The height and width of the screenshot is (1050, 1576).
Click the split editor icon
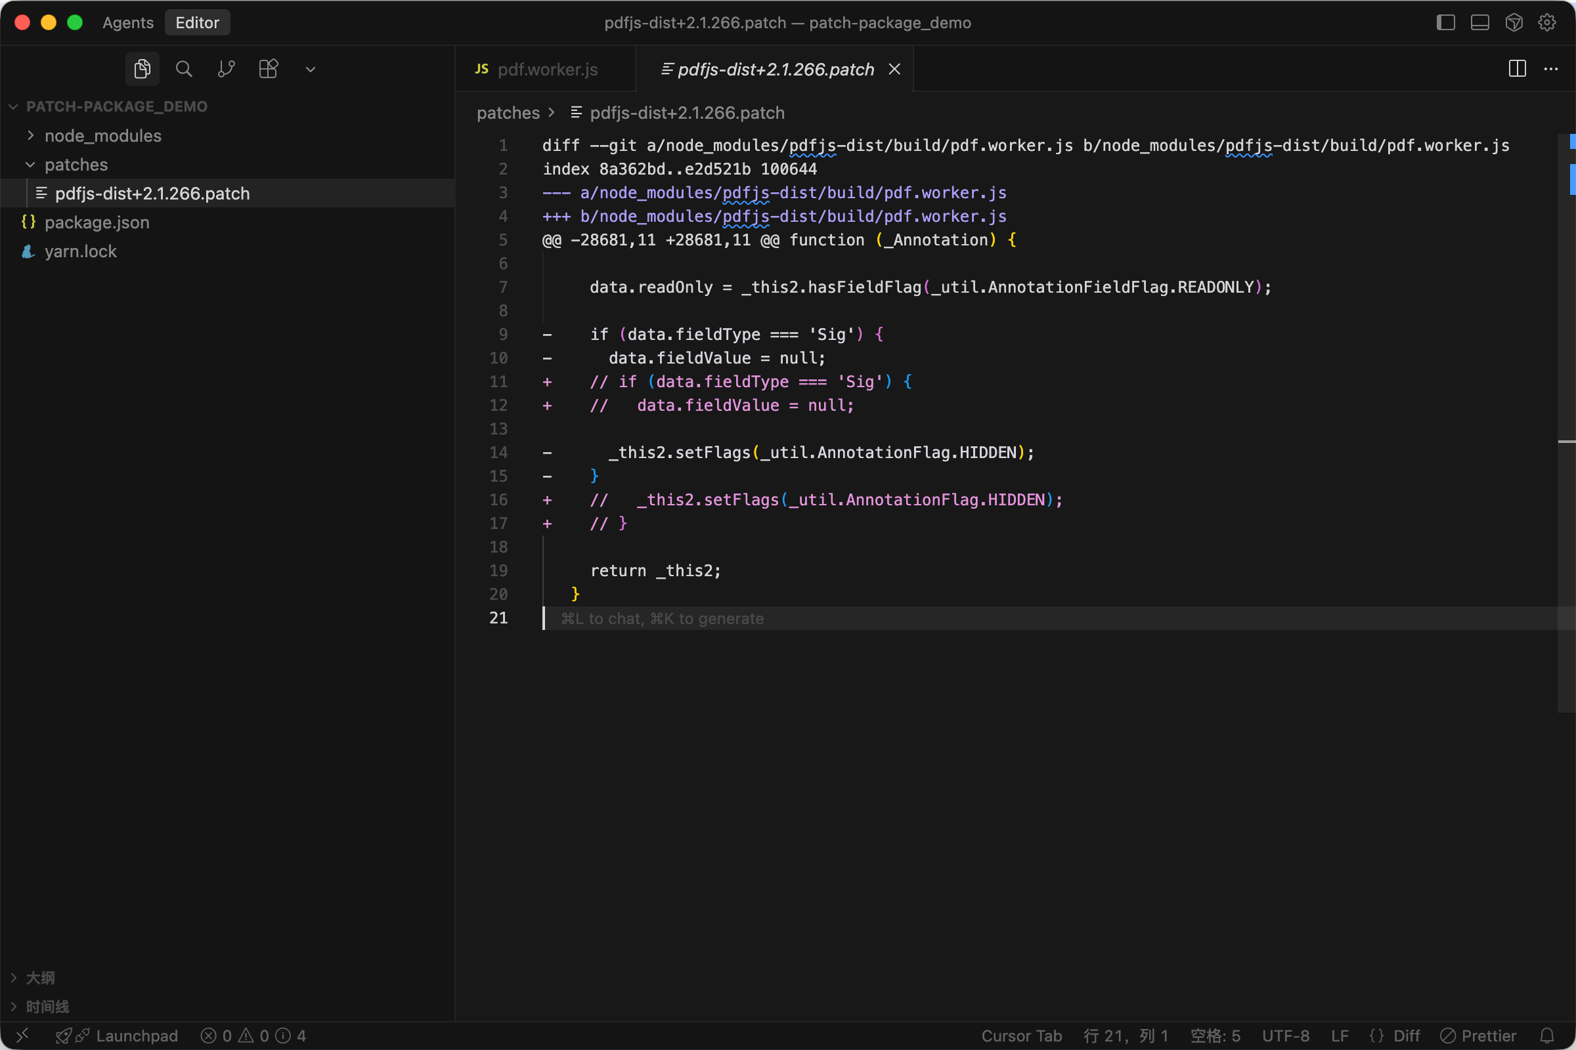1517,69
